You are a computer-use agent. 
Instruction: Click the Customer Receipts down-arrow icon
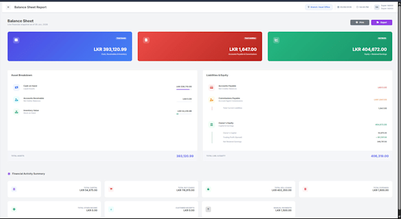(x=111, y=209)
